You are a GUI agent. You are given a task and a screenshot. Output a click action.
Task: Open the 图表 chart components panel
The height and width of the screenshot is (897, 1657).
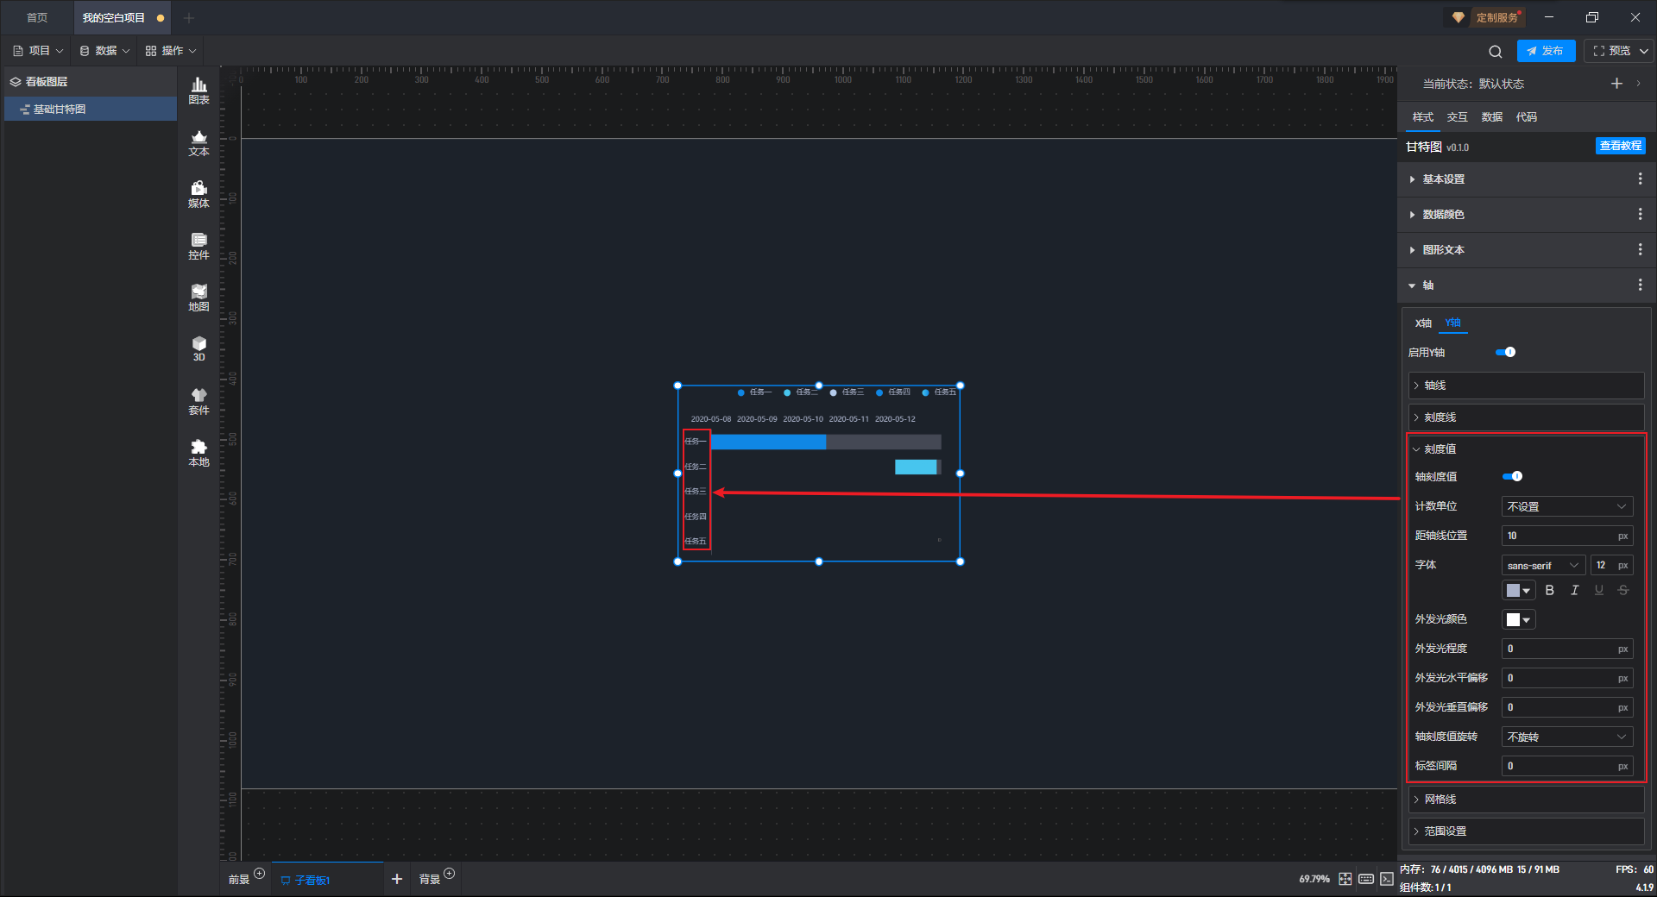pos(198,91)
